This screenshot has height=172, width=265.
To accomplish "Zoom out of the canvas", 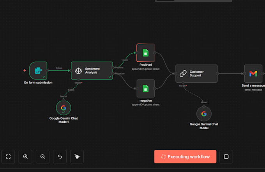I will click(x=42, y=156).
